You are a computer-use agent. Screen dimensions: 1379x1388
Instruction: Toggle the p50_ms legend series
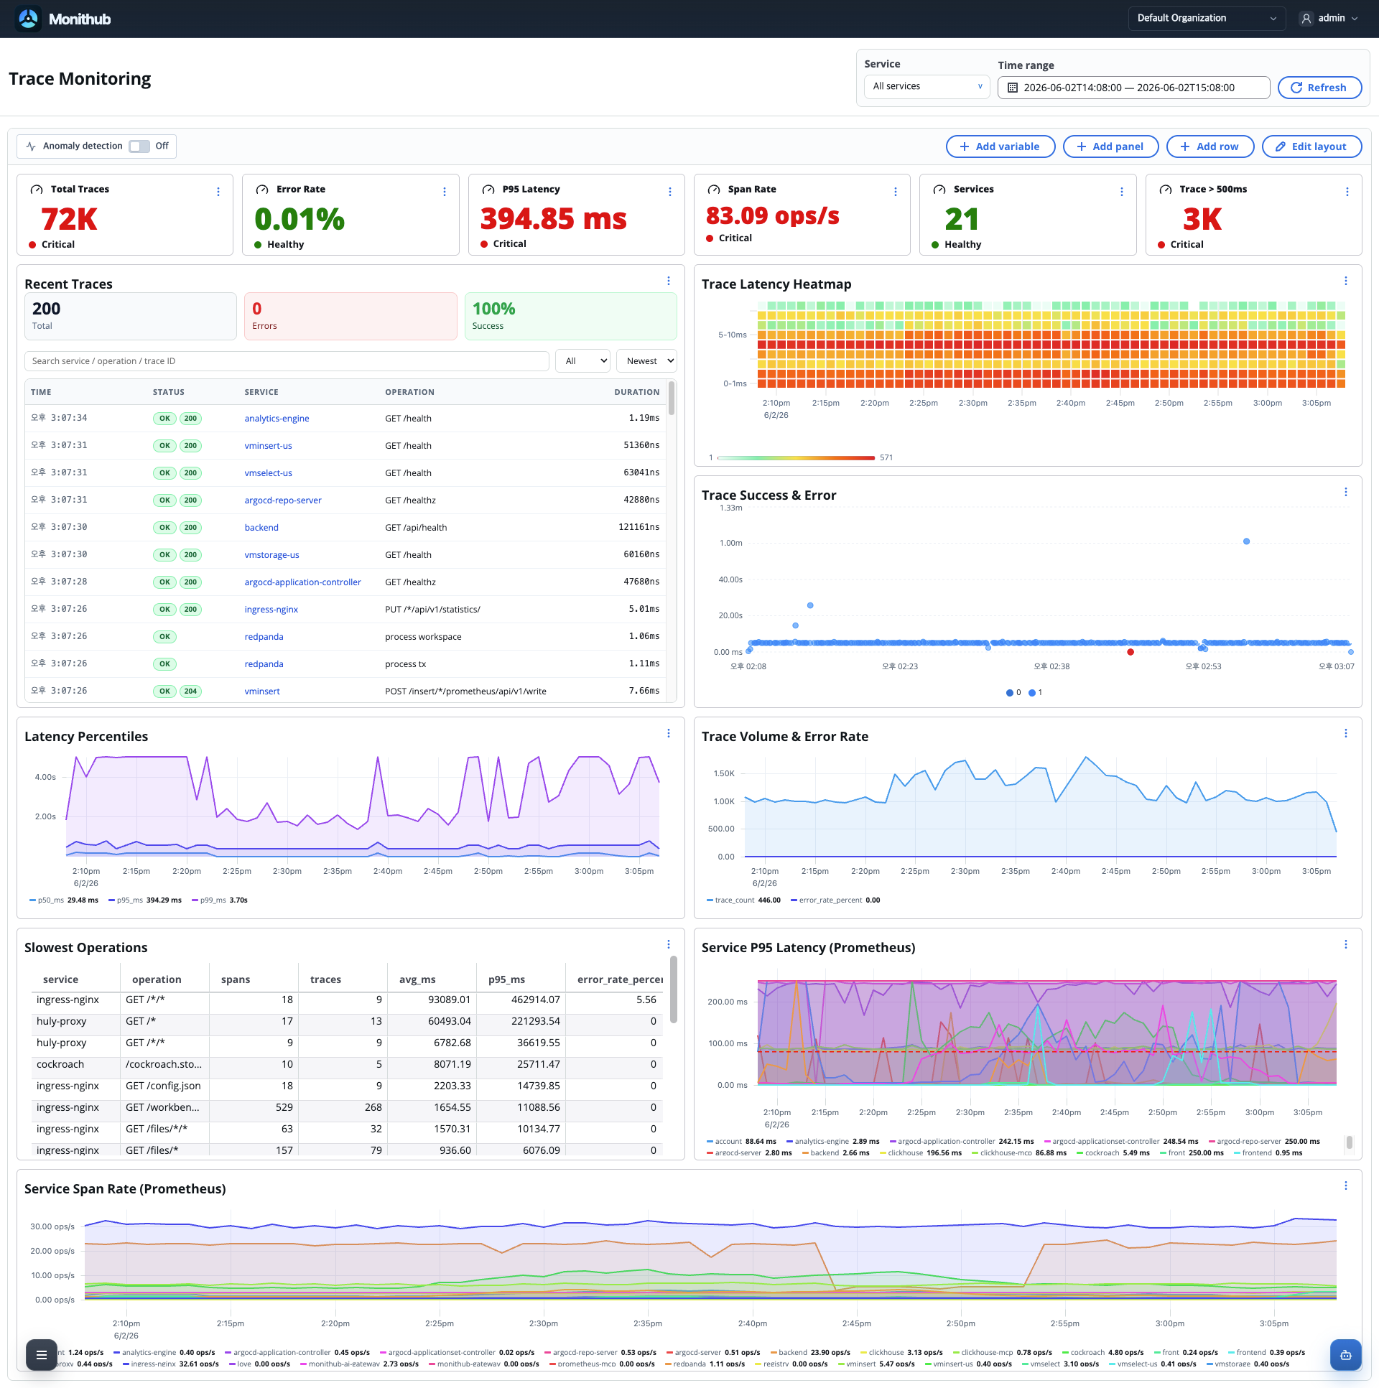[64, 900]
